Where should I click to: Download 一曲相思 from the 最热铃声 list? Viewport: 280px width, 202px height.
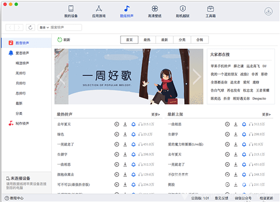(125, 164)
